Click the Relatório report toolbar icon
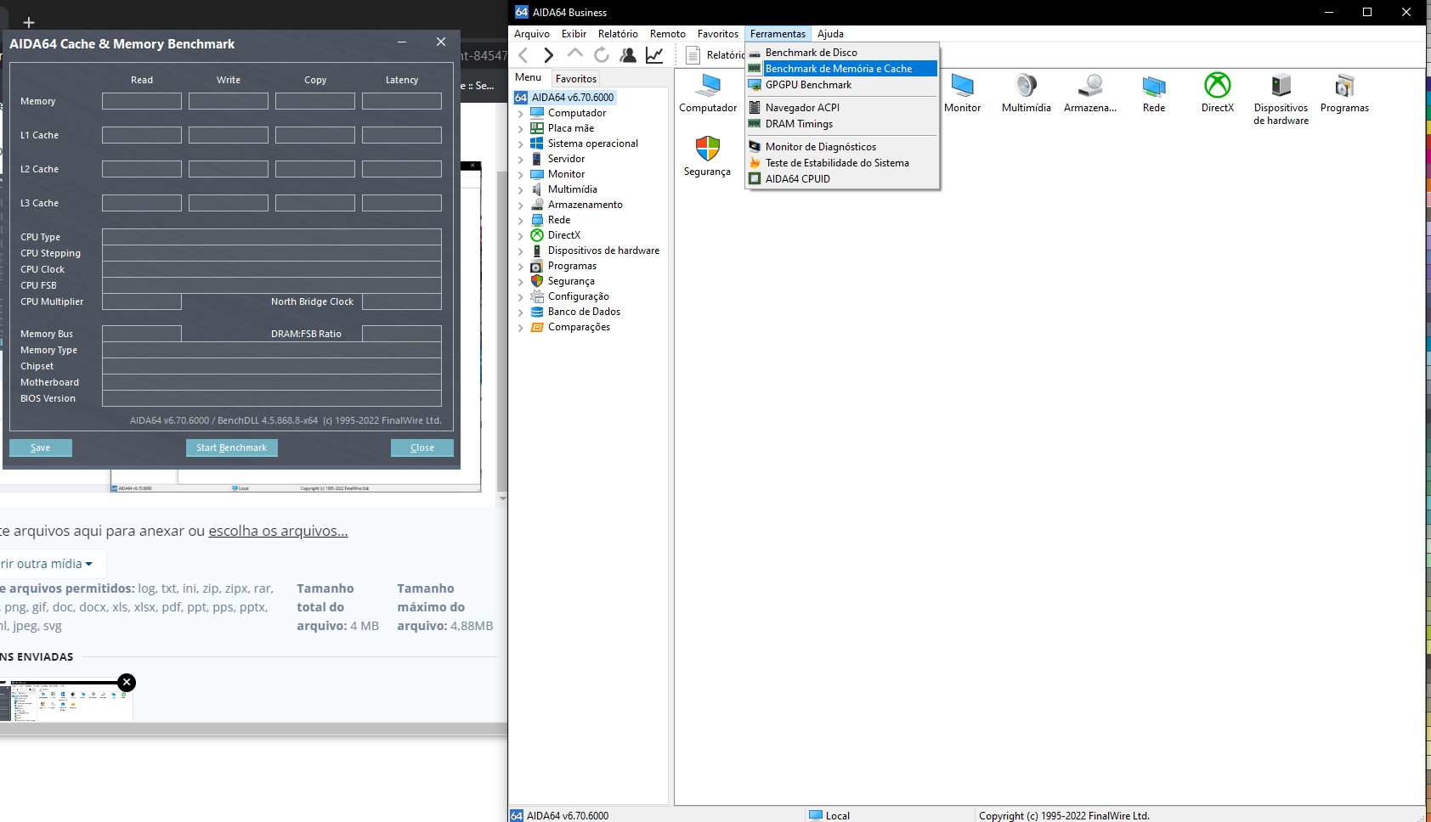 coord(693,55)
